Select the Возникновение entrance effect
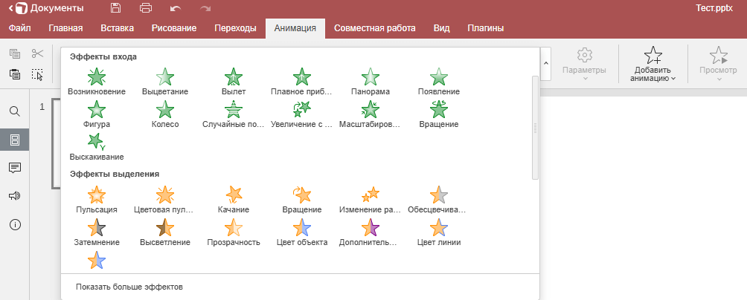Viewport: 747px width, 300px height. (97, 81)
